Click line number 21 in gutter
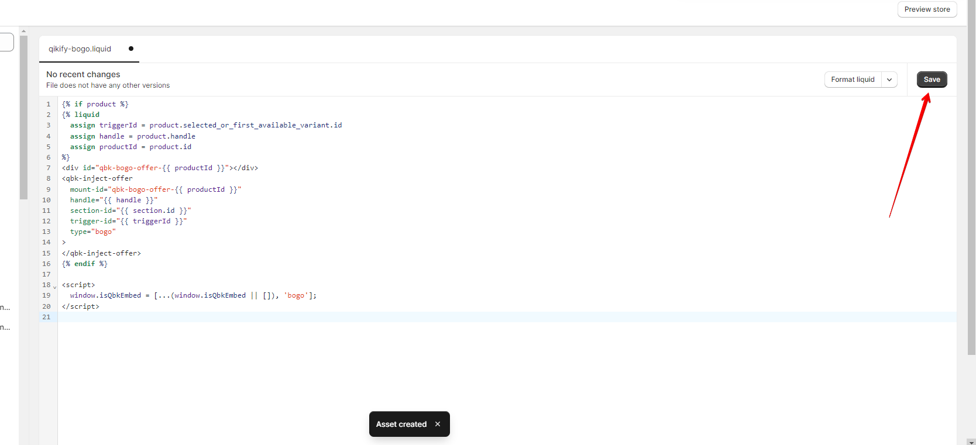This screenshot has width=976, height=445. coord(47,317)
